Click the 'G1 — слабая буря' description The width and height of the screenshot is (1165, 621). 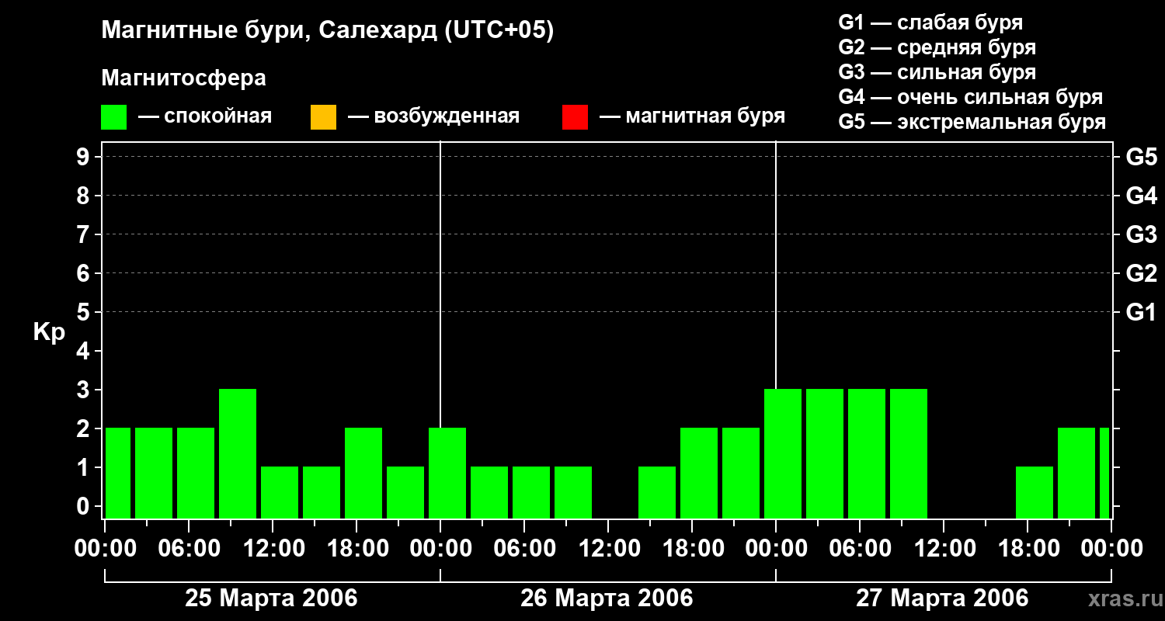tap(930, 23)
